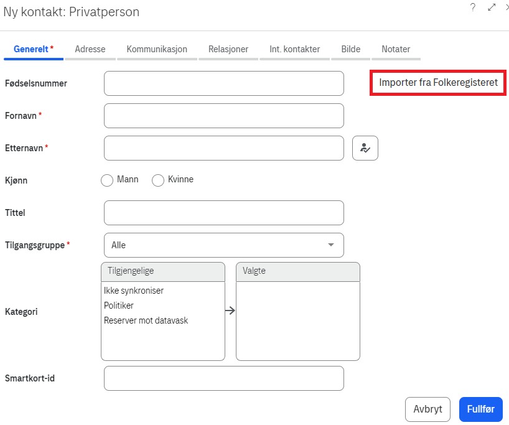
Task: Select the Mann radio button
Action: tap(107, 180)
